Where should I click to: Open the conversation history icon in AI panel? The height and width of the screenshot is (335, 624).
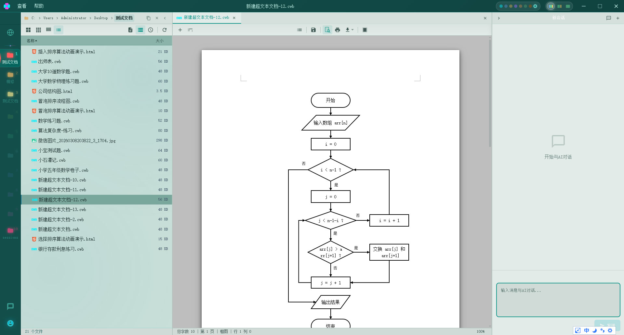pos(608,18)
